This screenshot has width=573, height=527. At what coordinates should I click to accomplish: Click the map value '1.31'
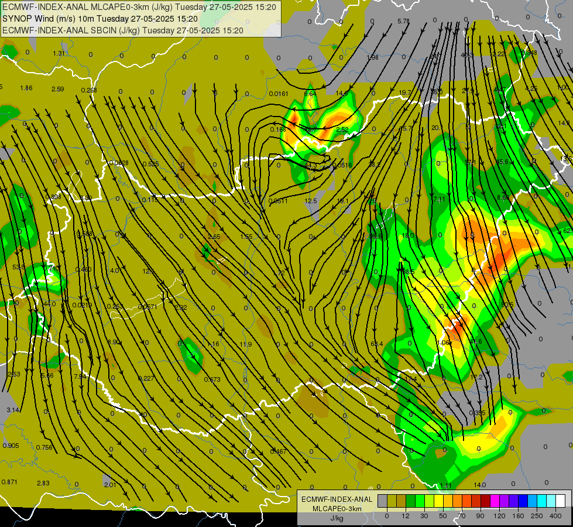[x=59, y=53]
